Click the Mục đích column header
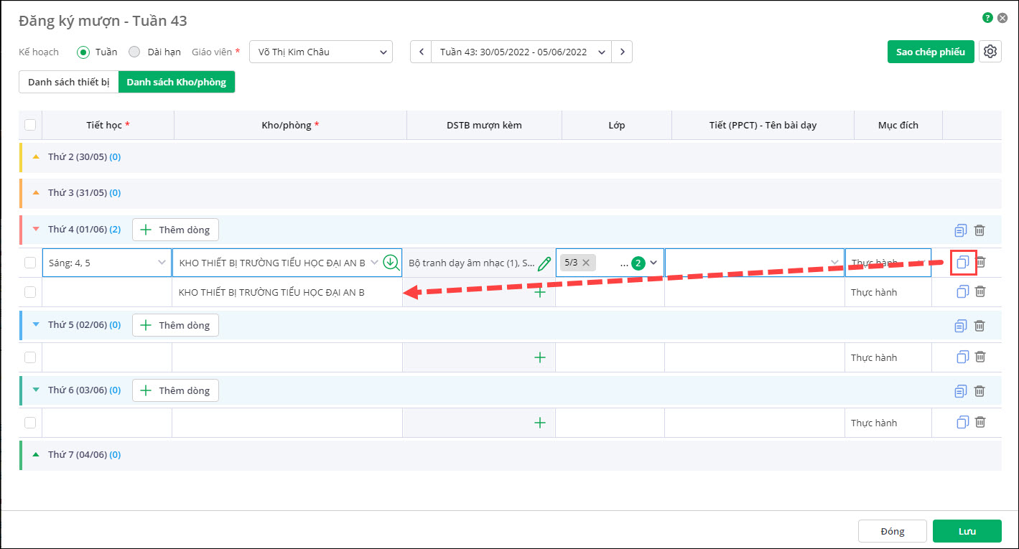The image size is (1019, 549). (x=898, y=125)
